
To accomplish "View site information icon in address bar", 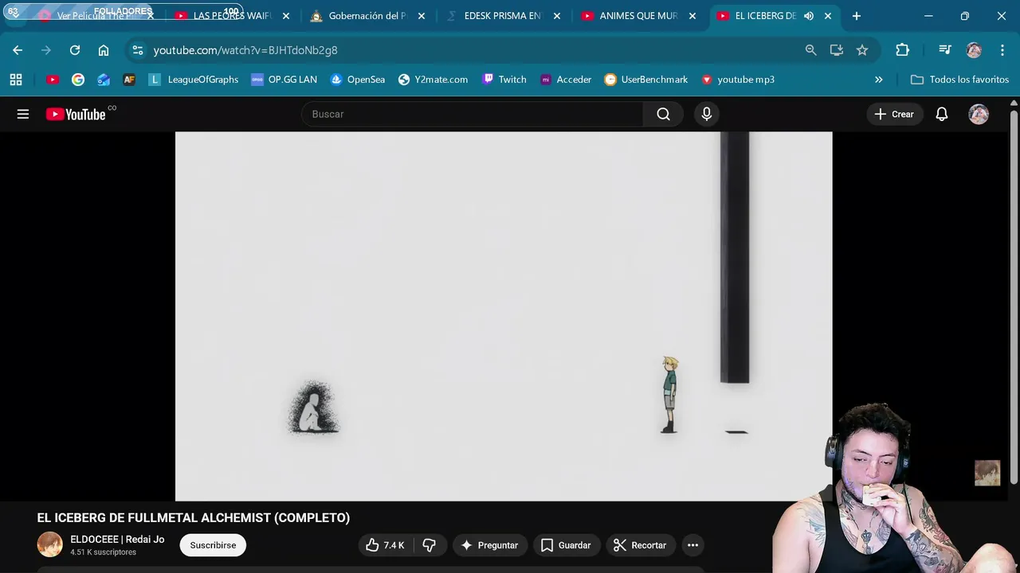I will tap(138, 50).
